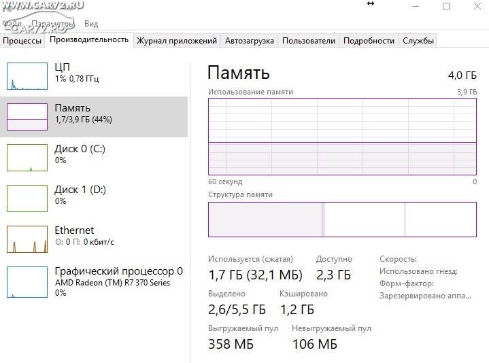The image size is (489, 363).
Task: Open the Ethernet activity graph
Action: [27, 239]
